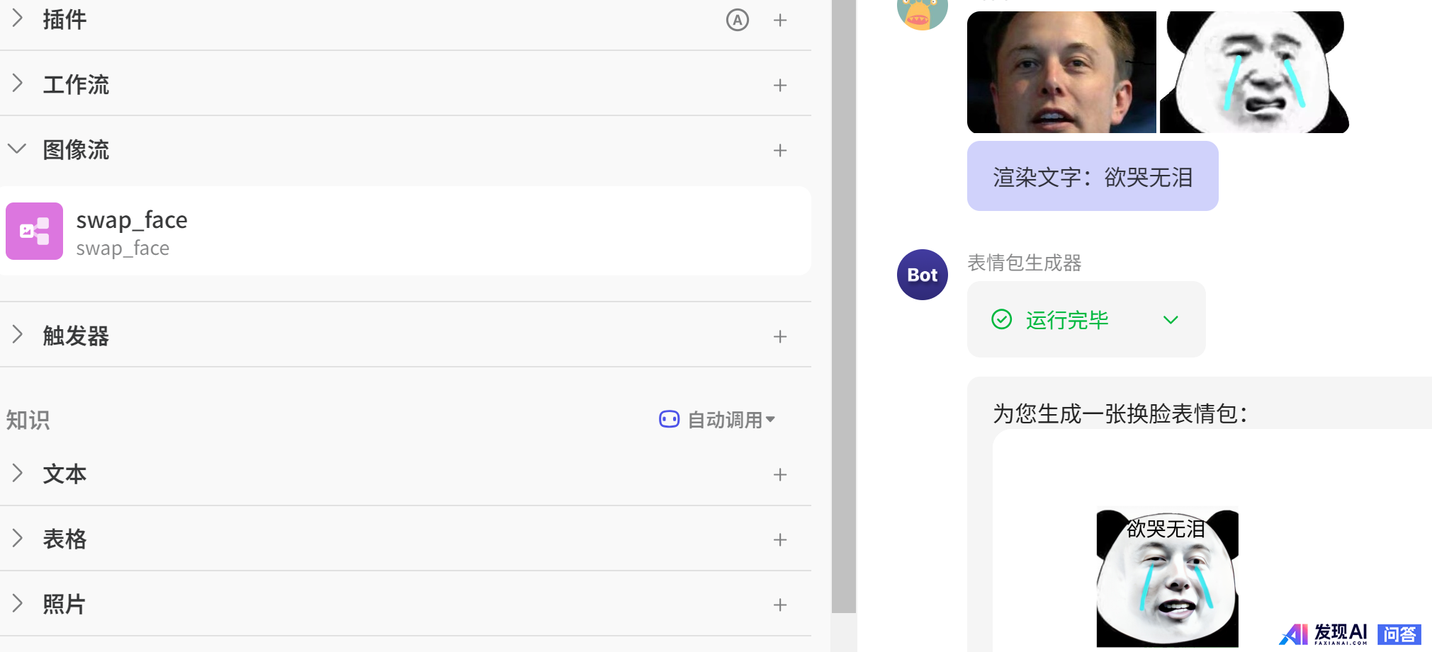Add a new workflow with the plus icon
The width and height of the screenshot is (1432, 652).
(780, 86)
